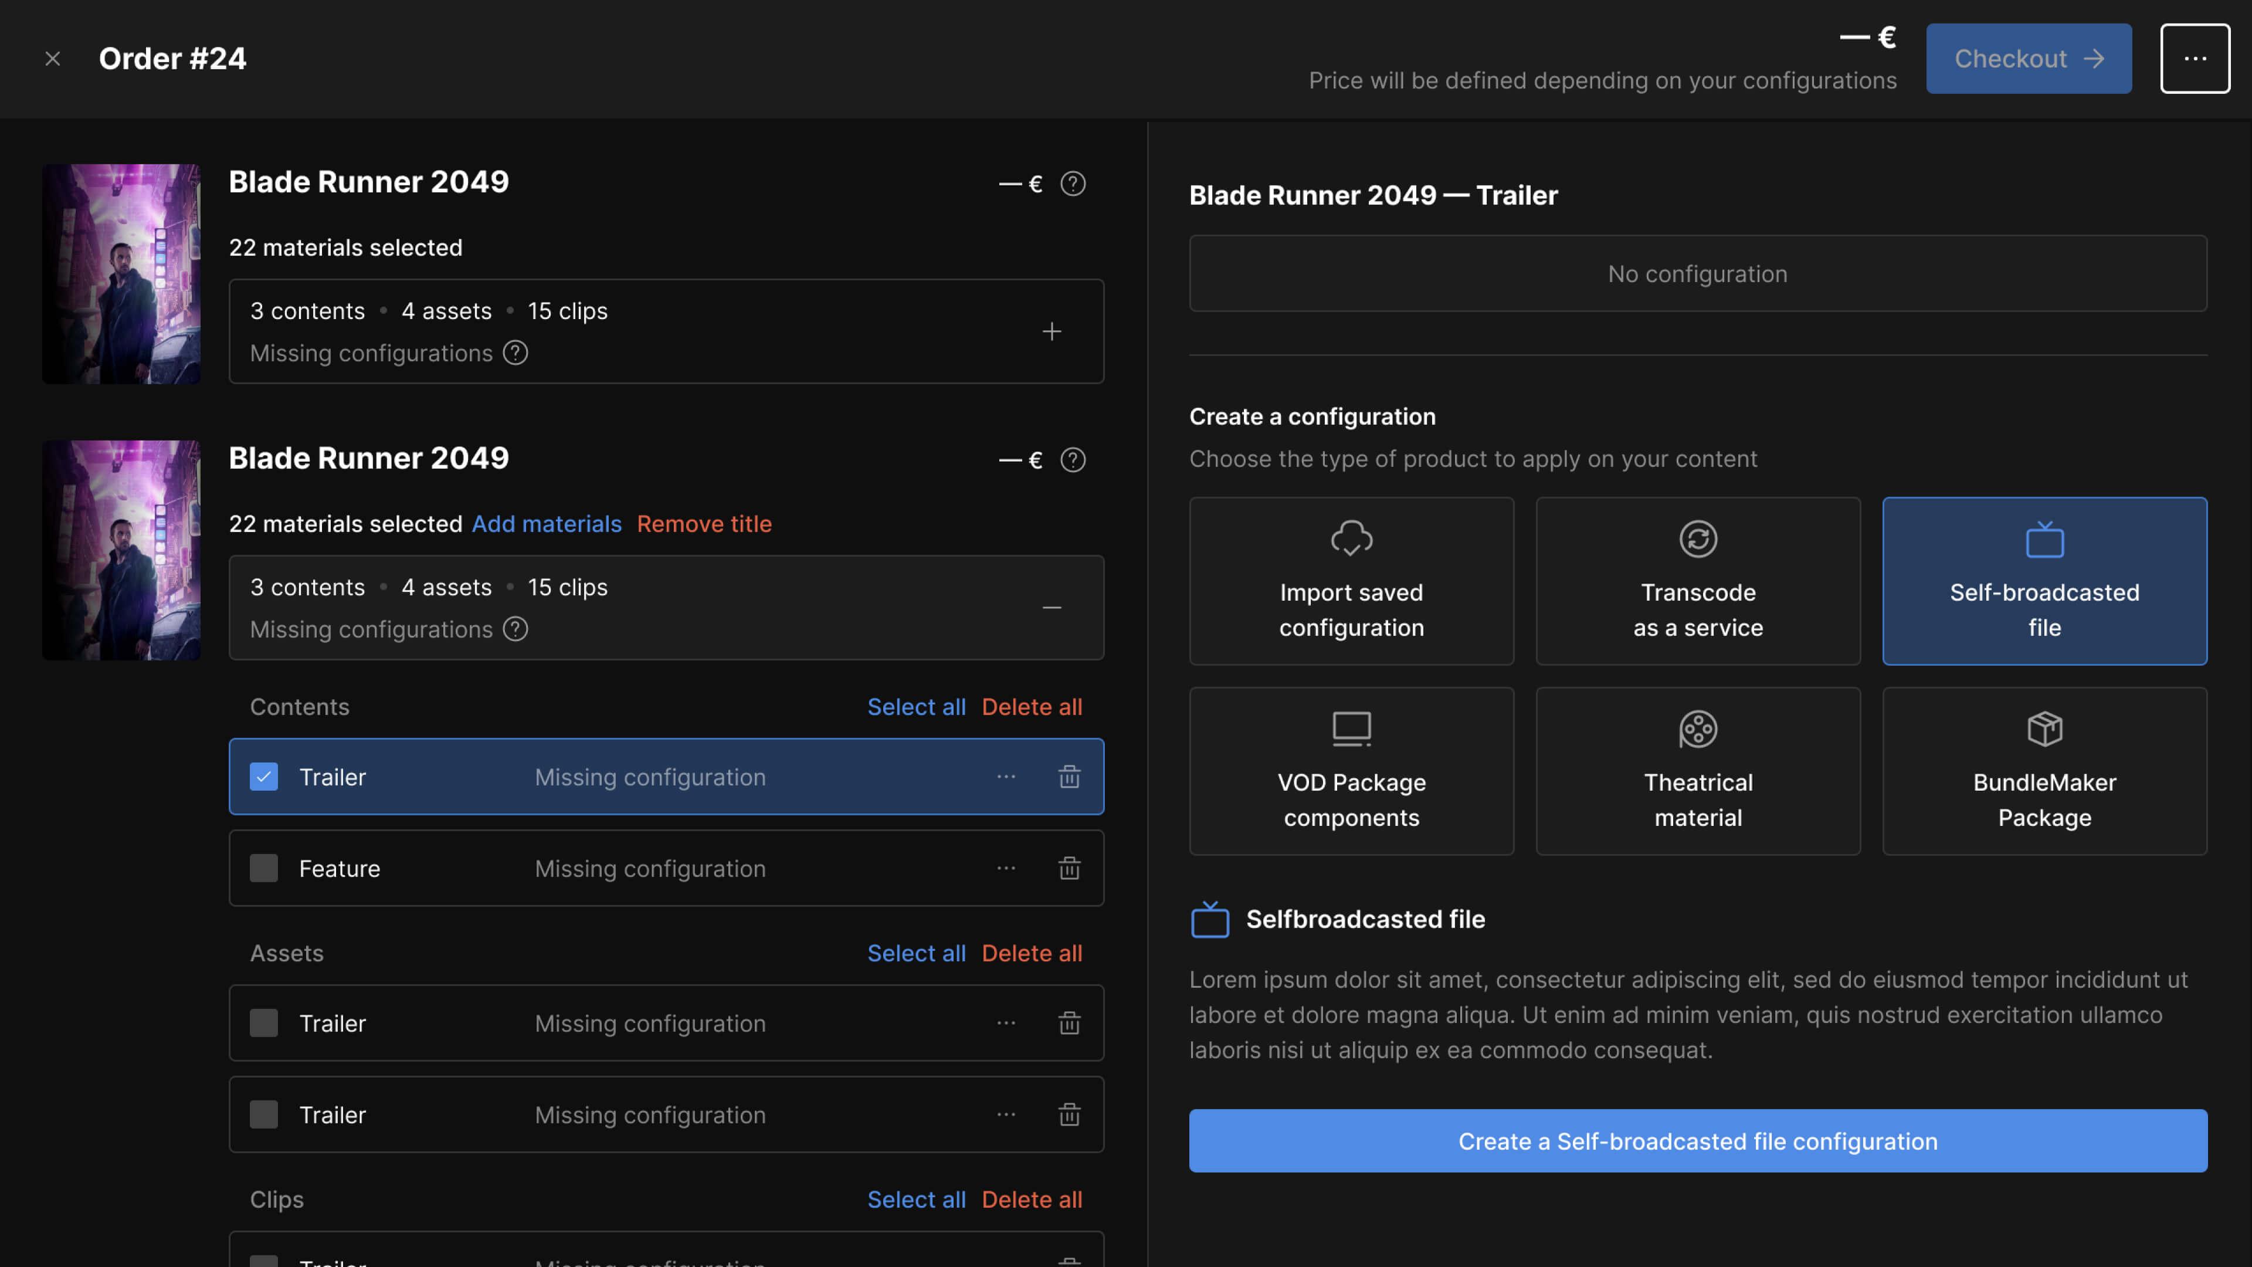
Task: Delete all Contents
Action: 1032,706
